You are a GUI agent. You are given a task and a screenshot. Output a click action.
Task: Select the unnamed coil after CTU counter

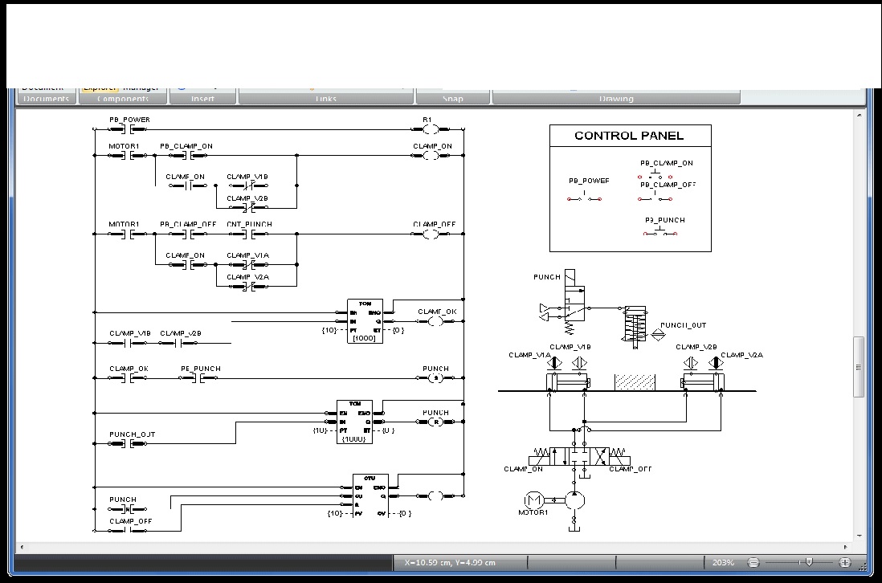point(436,495)
